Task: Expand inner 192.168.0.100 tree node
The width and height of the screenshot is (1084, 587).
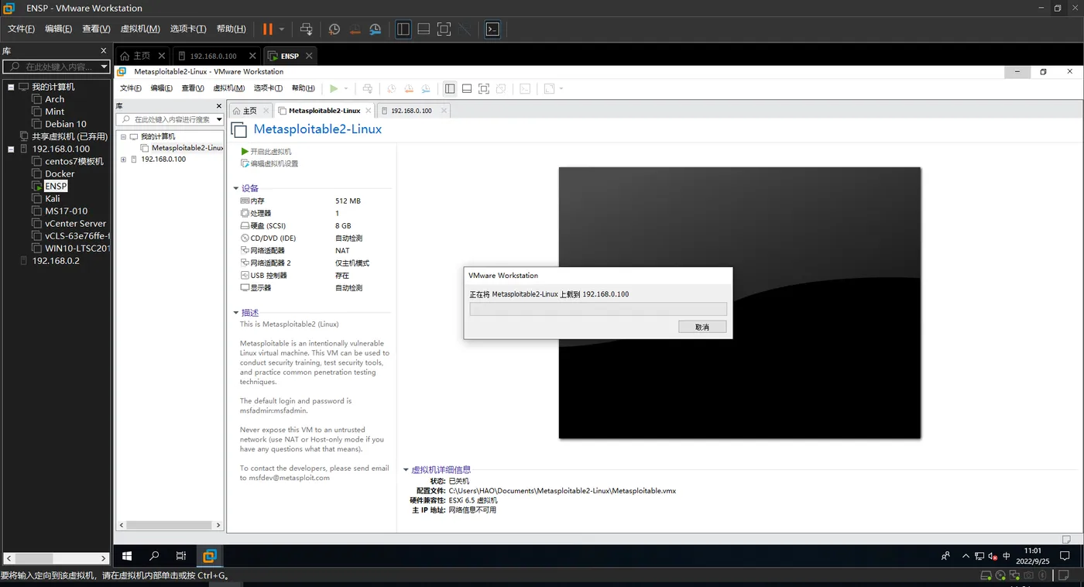Action: [x=123, y=160]
